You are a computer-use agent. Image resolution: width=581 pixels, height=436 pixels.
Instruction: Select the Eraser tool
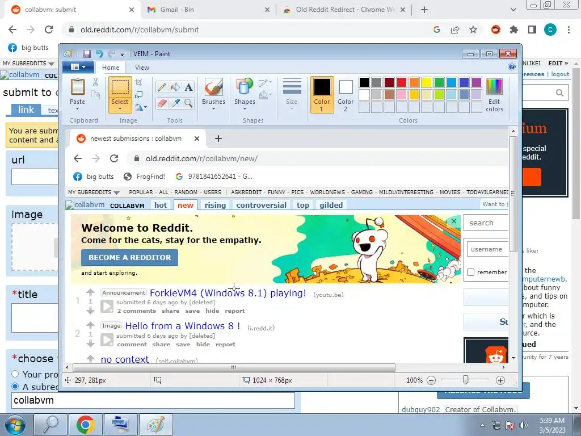coord(162,103)
